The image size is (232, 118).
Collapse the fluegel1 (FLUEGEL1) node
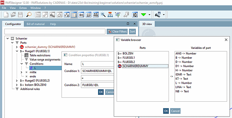click(17, 51)
